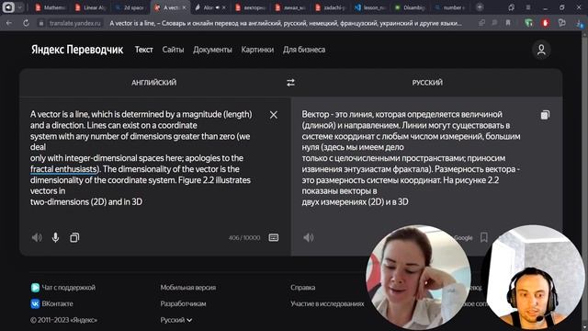Listen to the English source text
This screenshot has width=588, height=331.
click(x=37, y=237)
